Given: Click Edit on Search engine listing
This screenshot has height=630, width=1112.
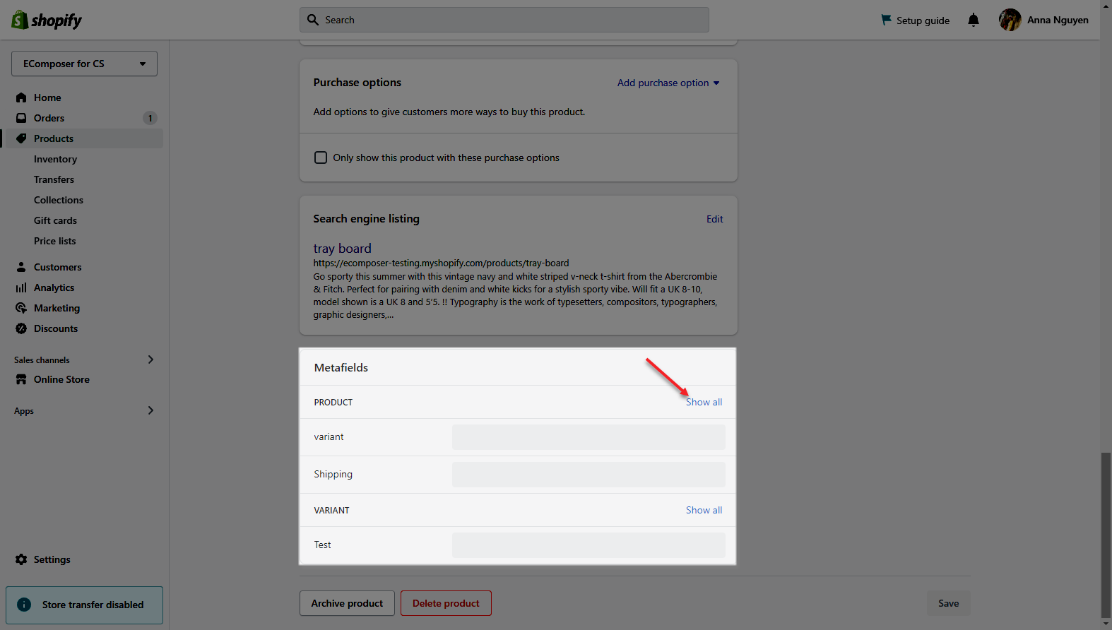Looking at the screenshot, I should 714,219.
